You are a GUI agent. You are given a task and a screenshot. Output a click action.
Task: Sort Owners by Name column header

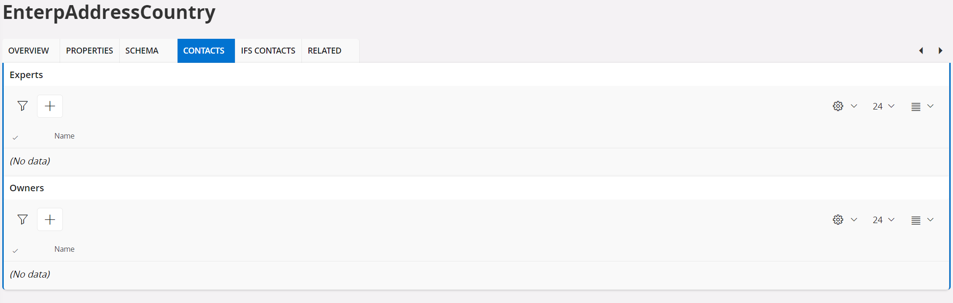[x=64, y=249]
